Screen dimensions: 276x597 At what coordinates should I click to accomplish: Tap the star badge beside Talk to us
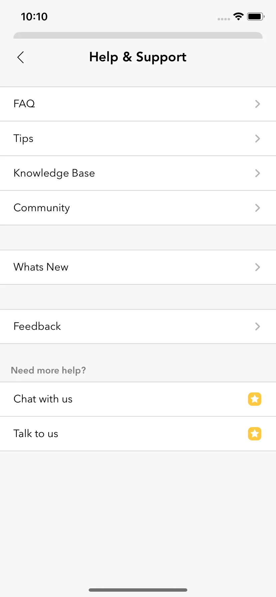click(x=255, y=434)
